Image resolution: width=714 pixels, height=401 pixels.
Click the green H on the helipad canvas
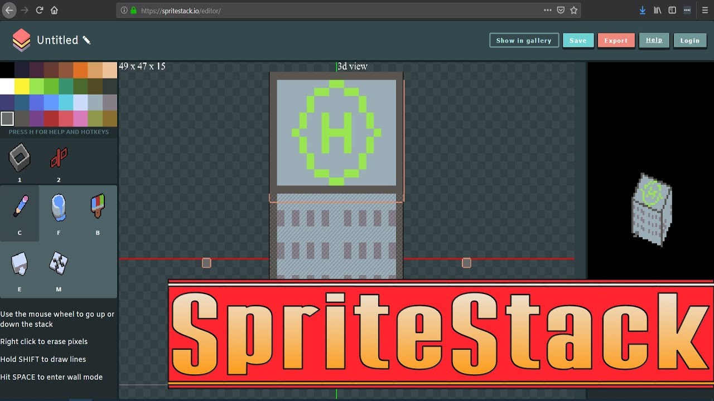(336, 133)
